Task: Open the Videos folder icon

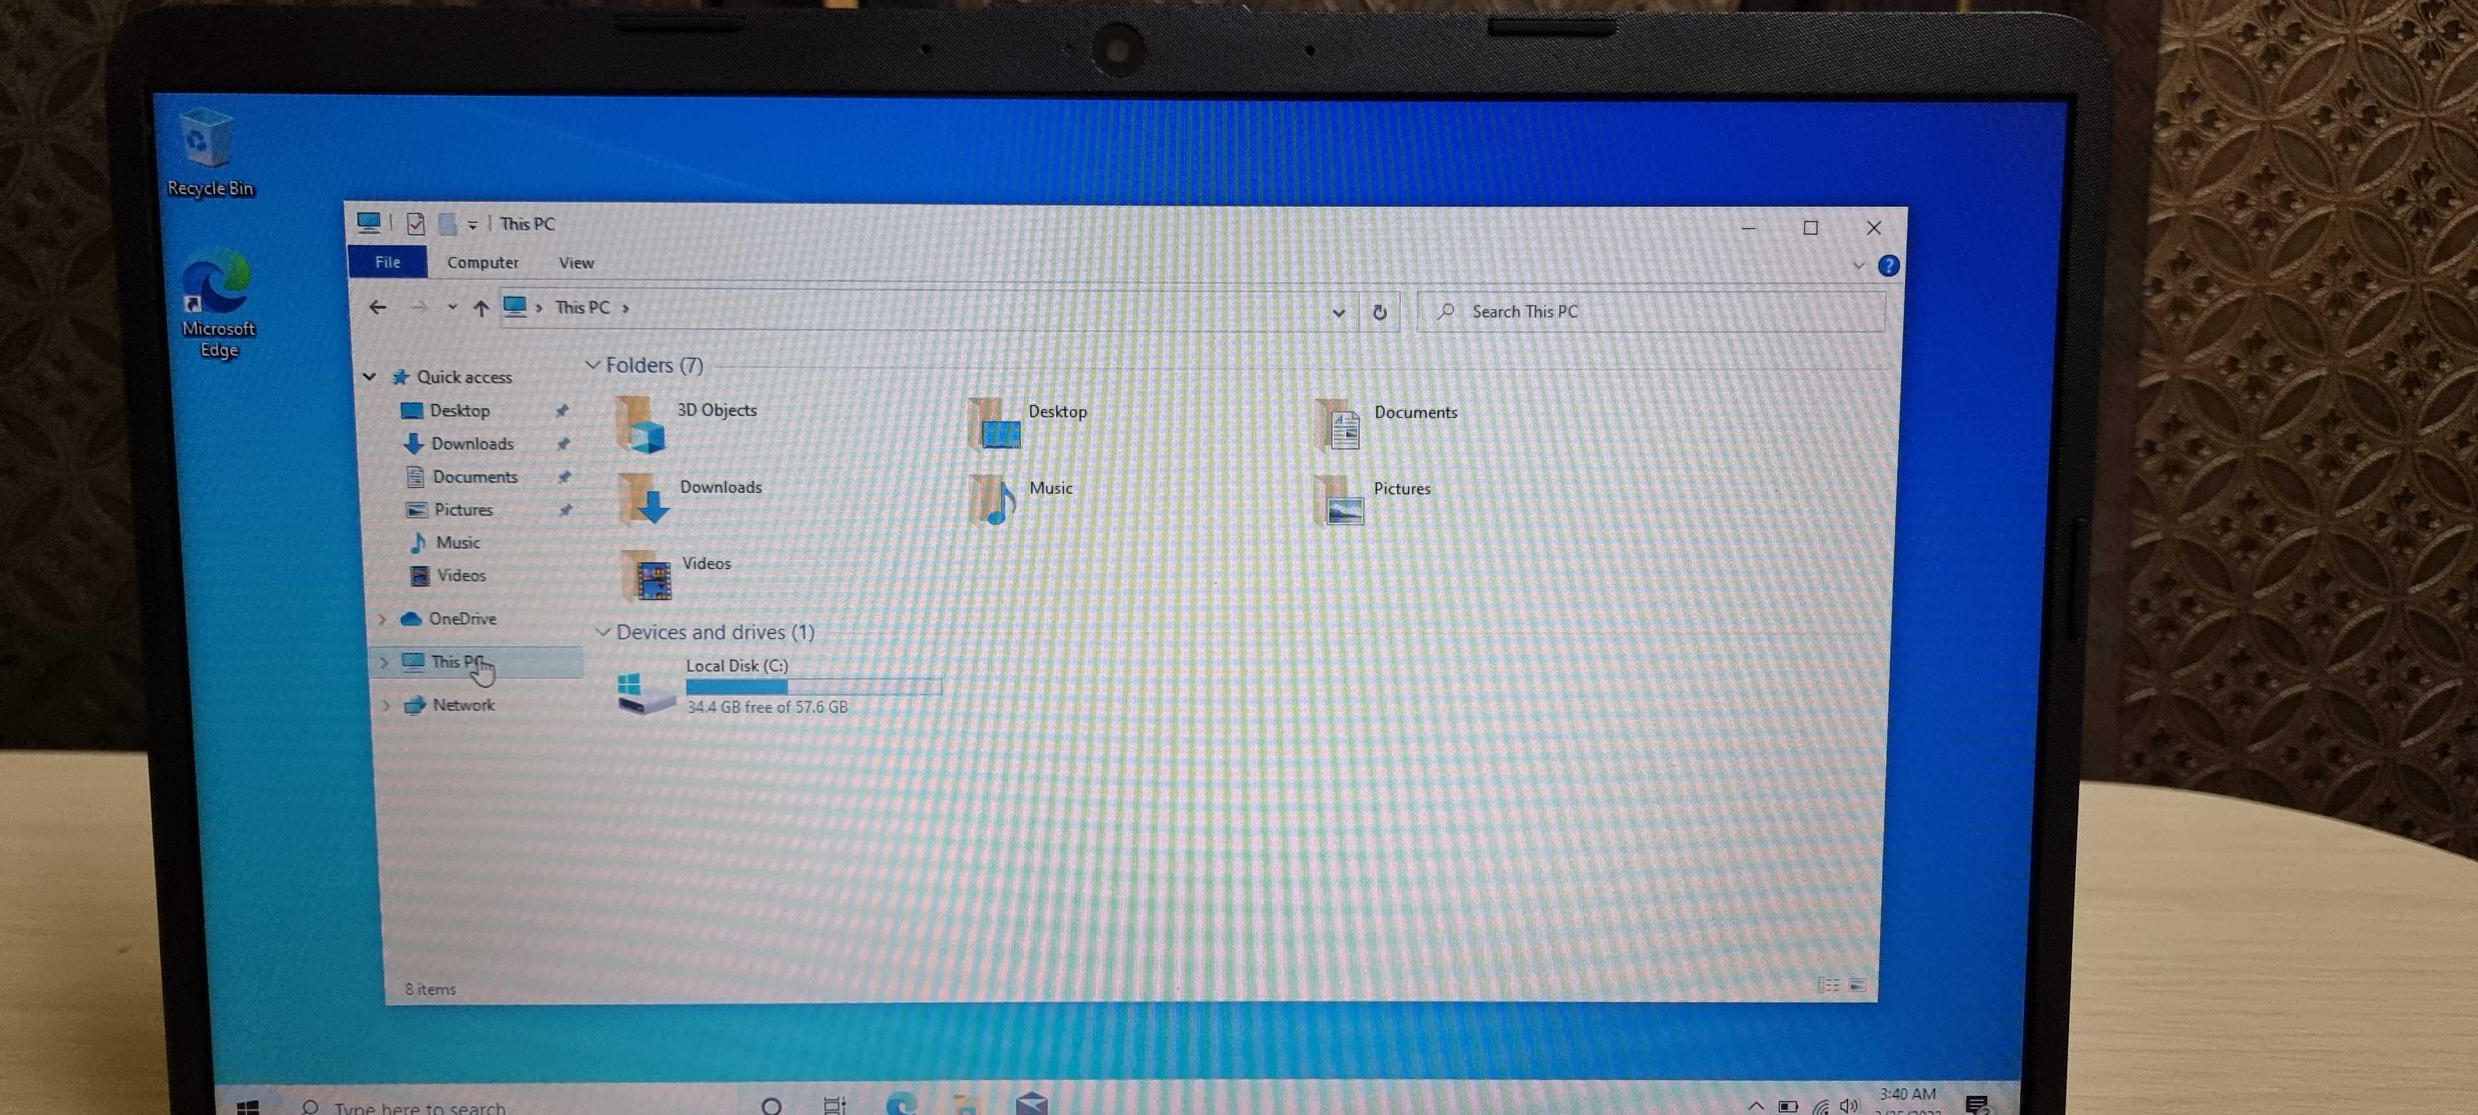Action: point(647,575)
